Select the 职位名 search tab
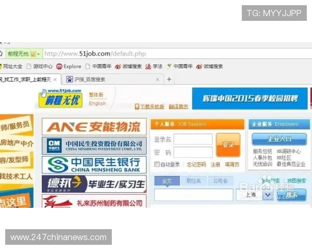This screenshot has width=312, height=250. click(193, 181)
